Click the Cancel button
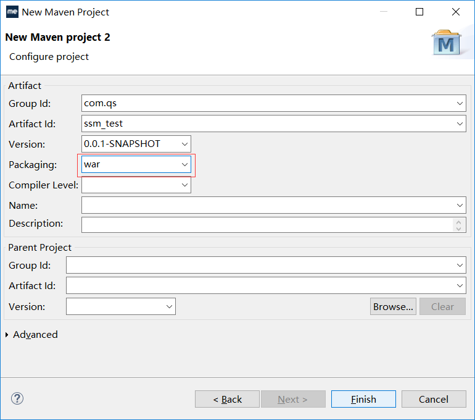The image size is (475, 420). (434, 399)
